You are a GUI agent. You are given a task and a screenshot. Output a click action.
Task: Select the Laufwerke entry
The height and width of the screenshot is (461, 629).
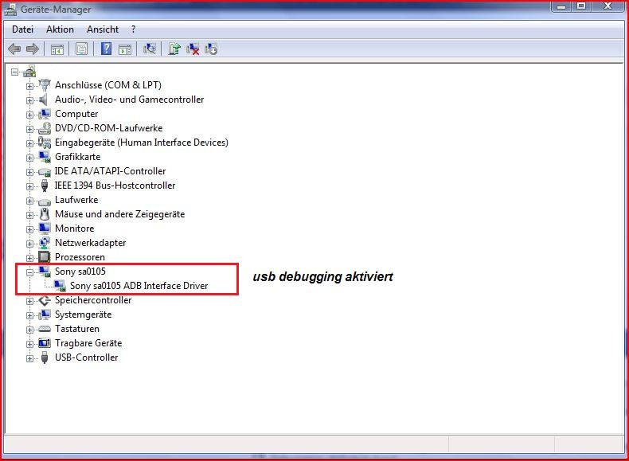[76, 200]
